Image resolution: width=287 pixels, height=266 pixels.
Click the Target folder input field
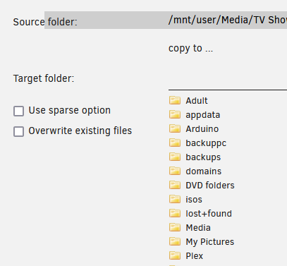[x=228, y=81]
